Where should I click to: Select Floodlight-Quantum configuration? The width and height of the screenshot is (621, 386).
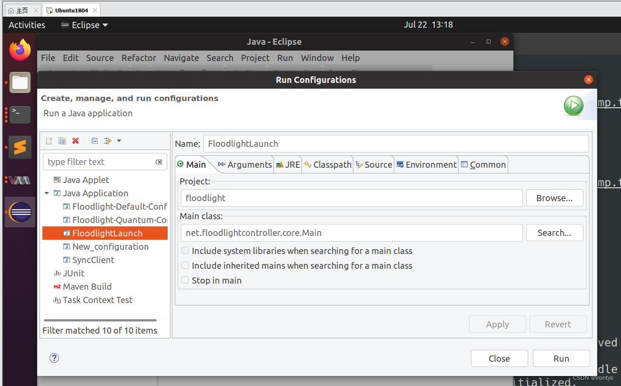coord(115,220)
